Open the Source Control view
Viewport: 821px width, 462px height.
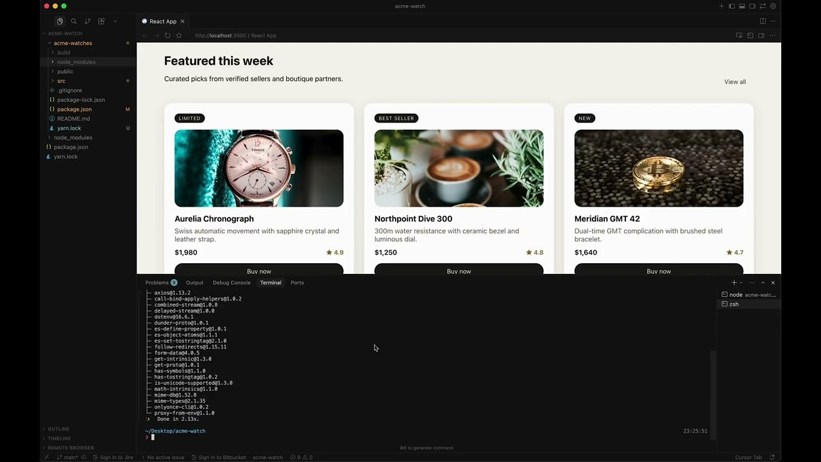tap(87, 21)
